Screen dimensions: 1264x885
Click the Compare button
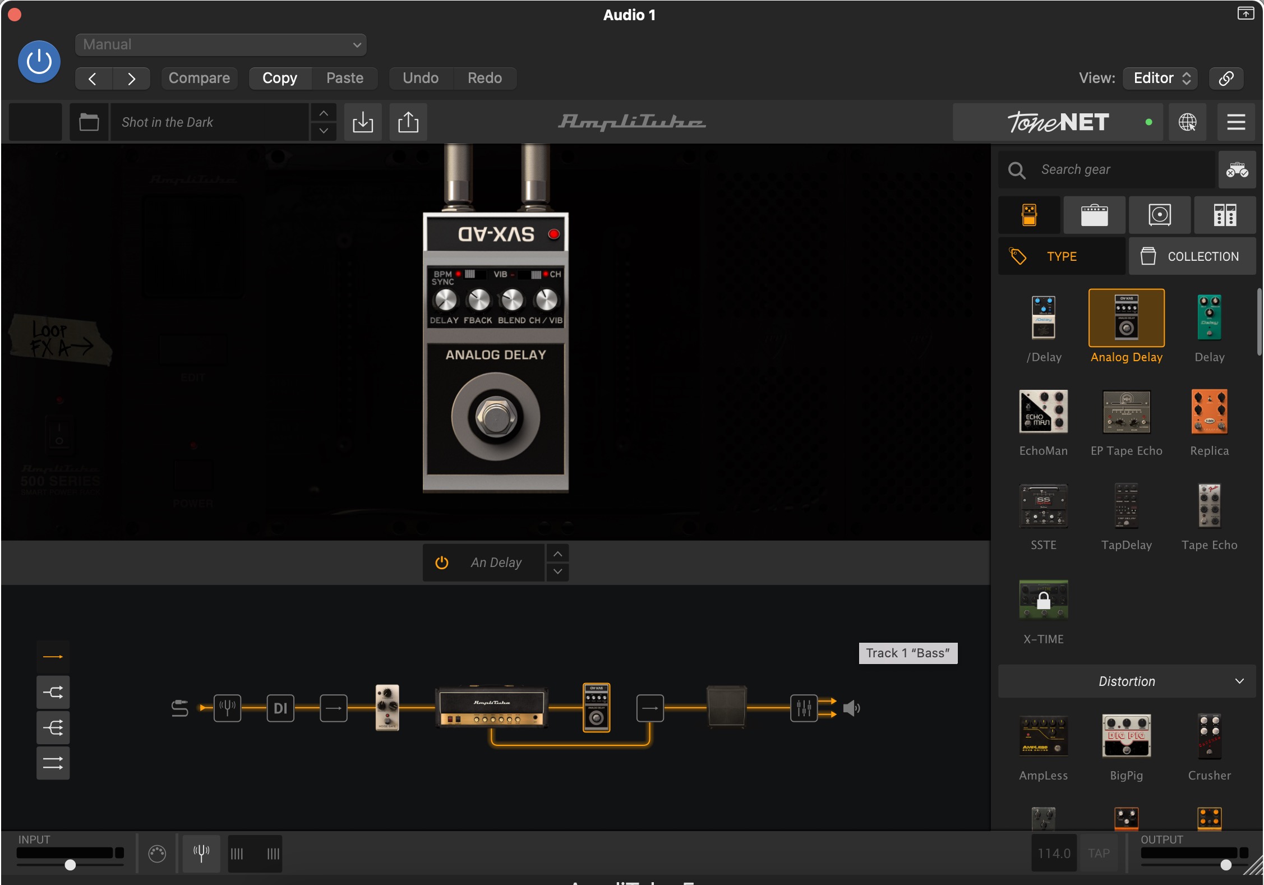199,79
